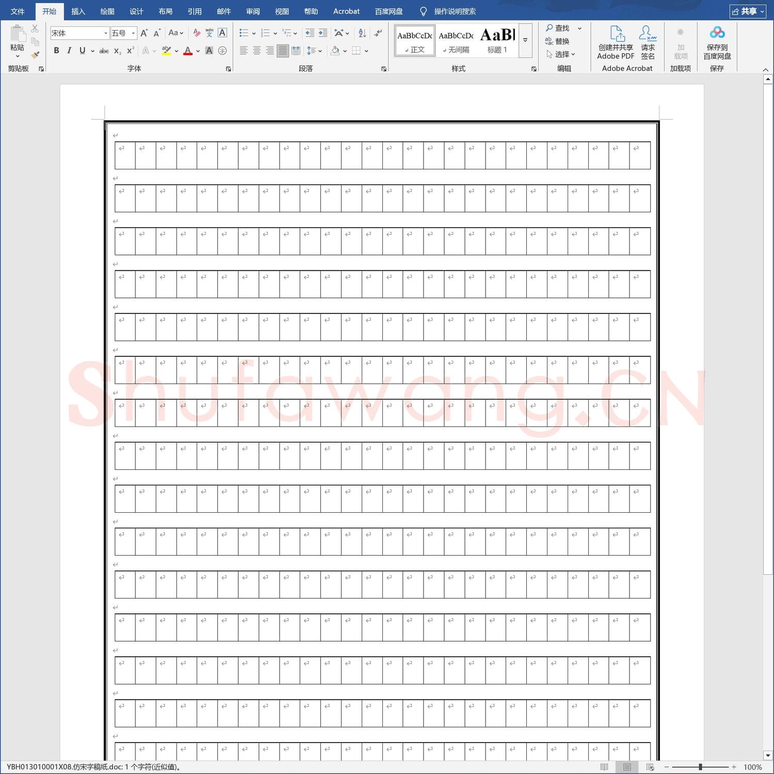Click the Cut scissors icon
The image size is (774, 774).
35,28
